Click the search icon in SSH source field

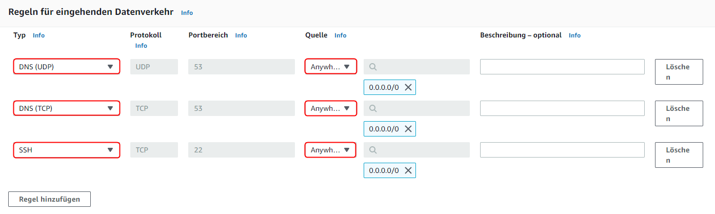373,150
